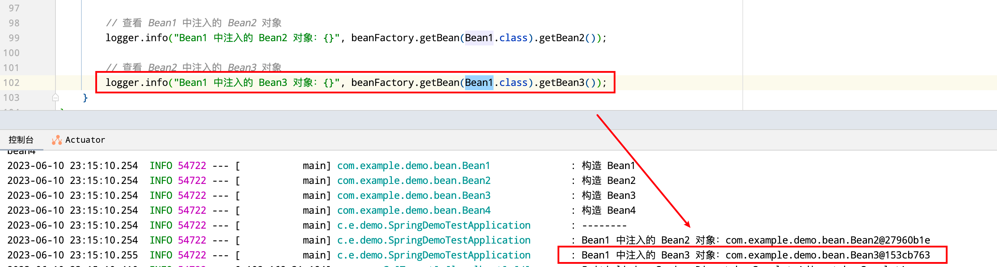Open com.example.demo.bean.Bean2 logger link
This screenshot has height=267, width=997.
pos(414,180)
